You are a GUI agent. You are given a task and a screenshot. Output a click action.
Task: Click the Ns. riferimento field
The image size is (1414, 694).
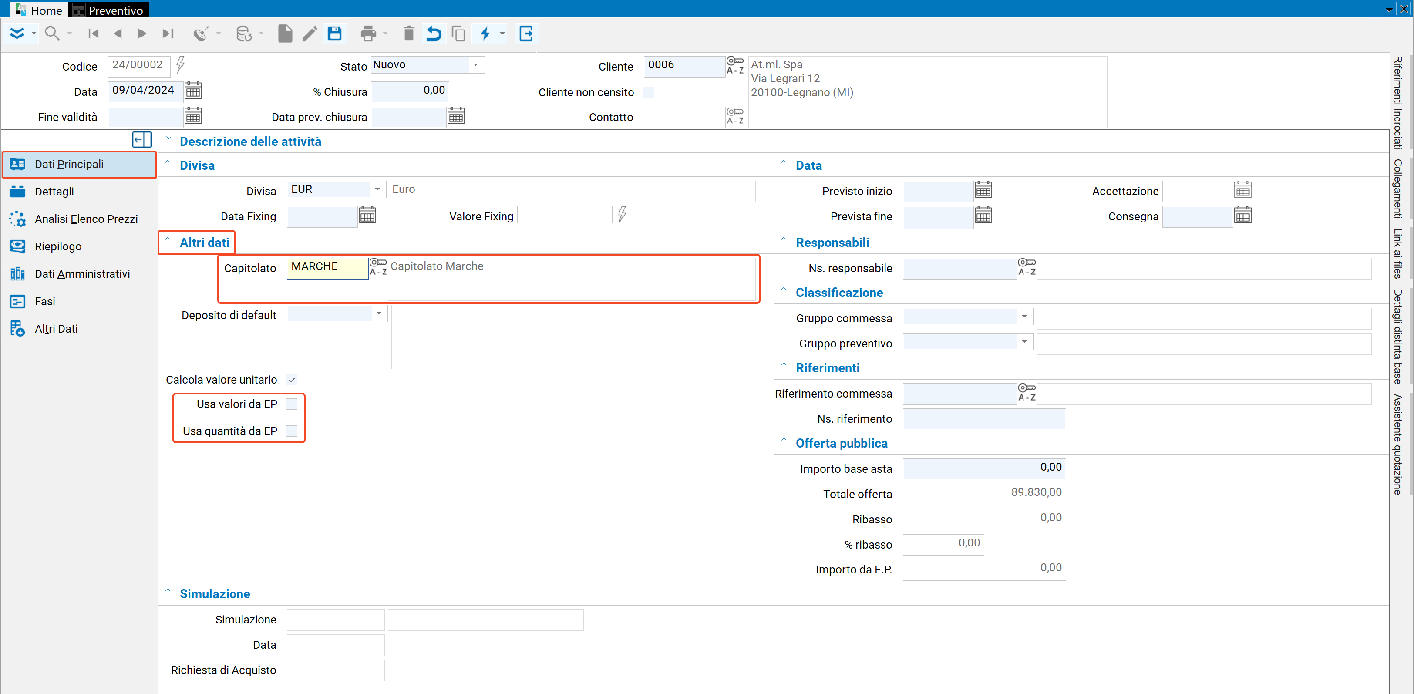click(983, 418)
